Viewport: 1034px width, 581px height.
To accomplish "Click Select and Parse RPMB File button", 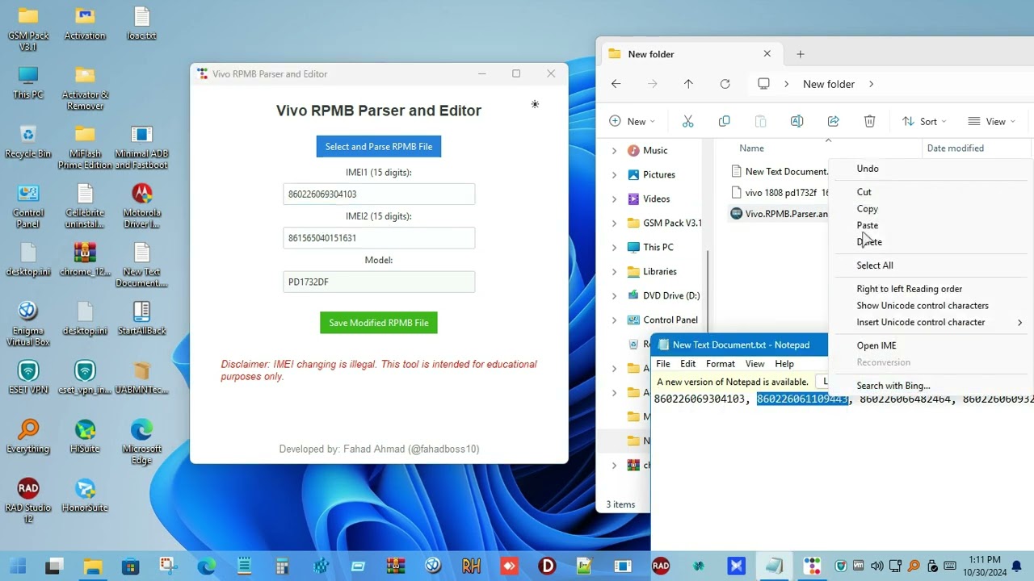I will 379,146.
